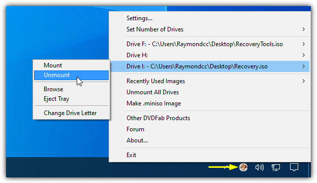
Task: Open the network tray icon
Action: click(x=276, y=167)
